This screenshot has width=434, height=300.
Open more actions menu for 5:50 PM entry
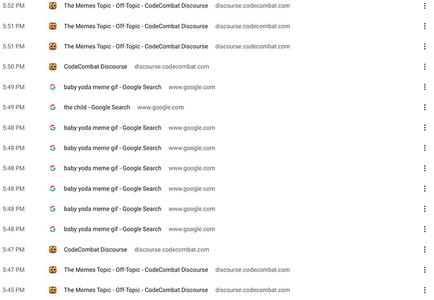pos(425,67)
